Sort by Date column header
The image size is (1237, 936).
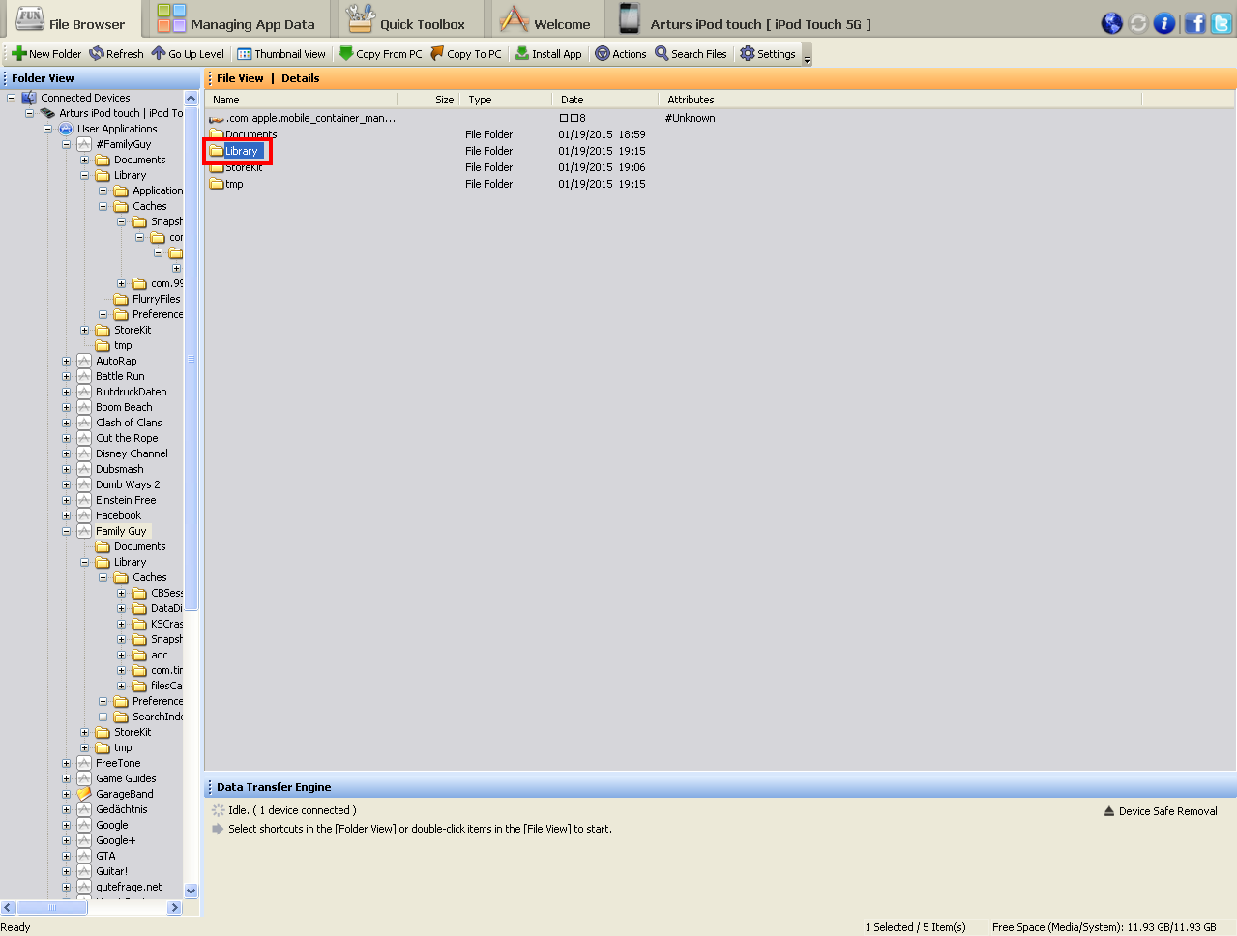coord(605,100)
